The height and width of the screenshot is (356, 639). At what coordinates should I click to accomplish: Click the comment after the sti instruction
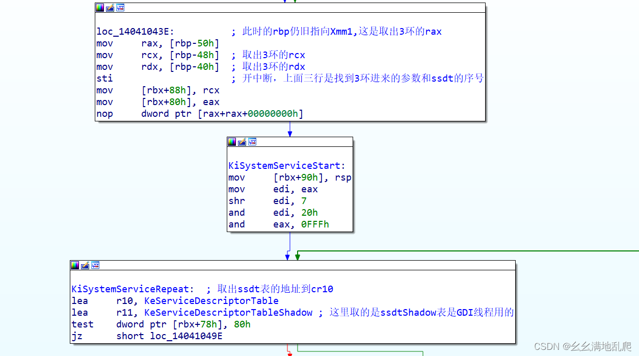[x=357, y=79]
